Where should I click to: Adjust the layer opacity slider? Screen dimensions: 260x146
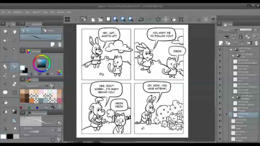[246, 30]
